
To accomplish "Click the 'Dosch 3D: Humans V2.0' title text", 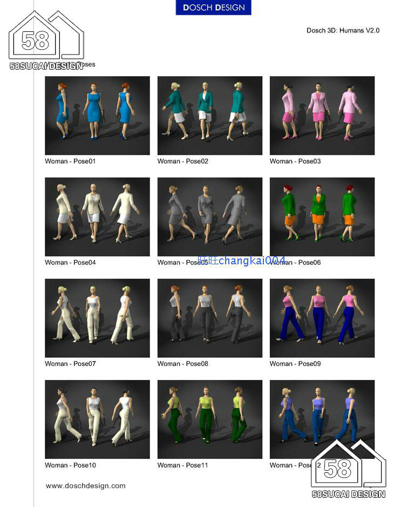I will pos(343,30).
